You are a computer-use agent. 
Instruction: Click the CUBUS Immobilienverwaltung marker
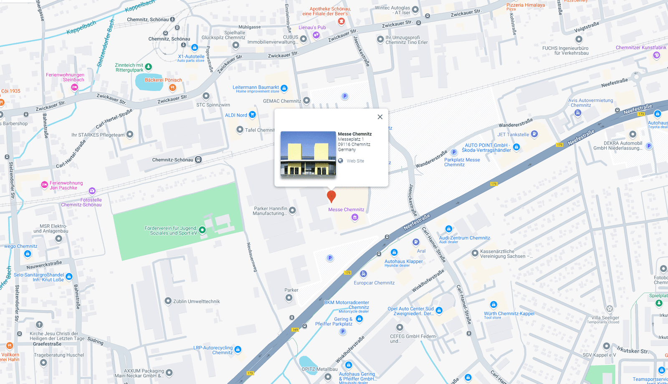pos(304,39)
